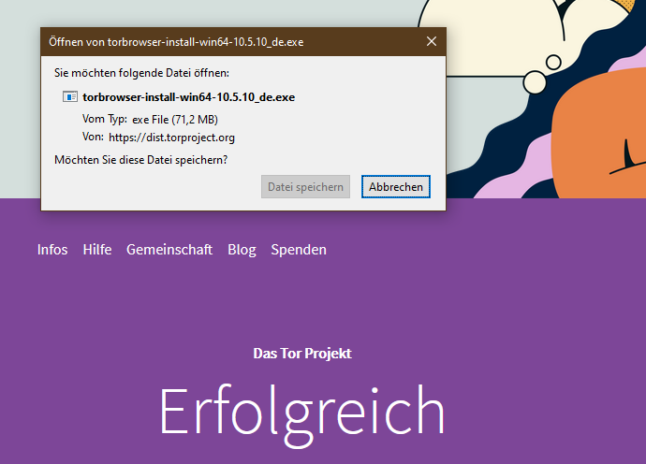This screenshot has height=464, width=646.
Task: Select the bold file name torbrowser-install-win64-10.5.10_de.exe
Action: click(189, 97)
